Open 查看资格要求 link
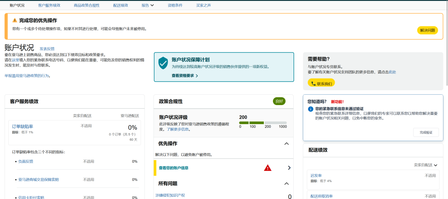 coord(185,76)
